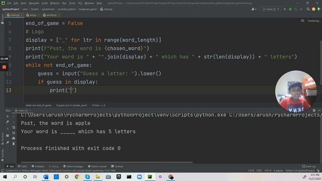This screenshot has height=181, width=322.
Task: Open Search Everywhere magnifier icon
Action: tap(308, 9)
